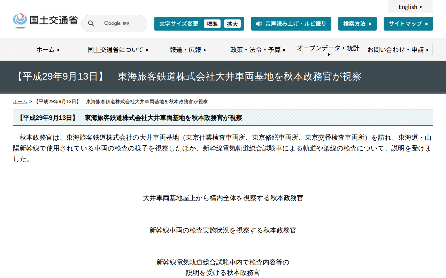Click the speaker icon for audio read-aloud
Image resolution: width=446 pixels, height=278 pixels.
258,24
